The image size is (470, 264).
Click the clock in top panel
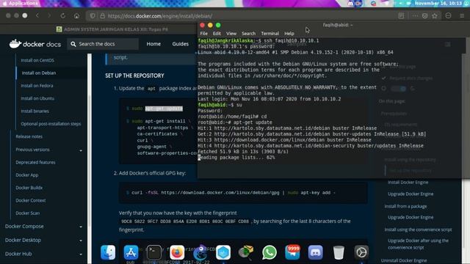pos(438,3)
